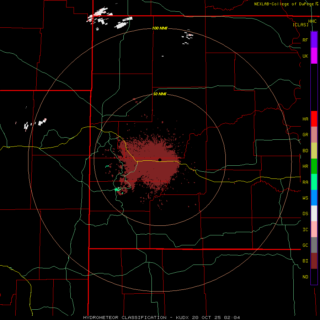Click the black radar site dot
This screenshot has height=320, width=320.
[160, 160]
